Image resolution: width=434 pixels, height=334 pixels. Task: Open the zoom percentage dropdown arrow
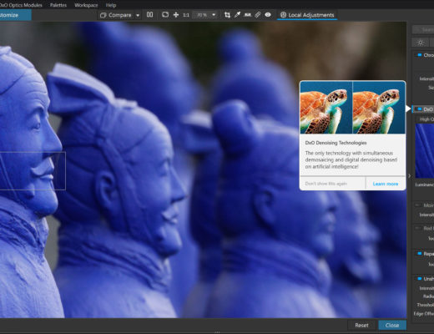coord(214,15)
